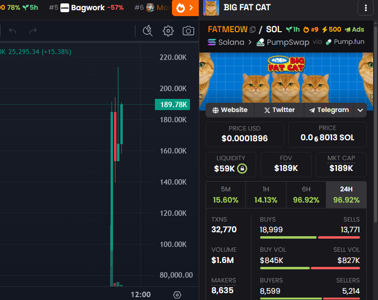Select the 1H timeframe tab
Image resolution: width=378 pixels, height=300 pixels.
tap(266, 195)
